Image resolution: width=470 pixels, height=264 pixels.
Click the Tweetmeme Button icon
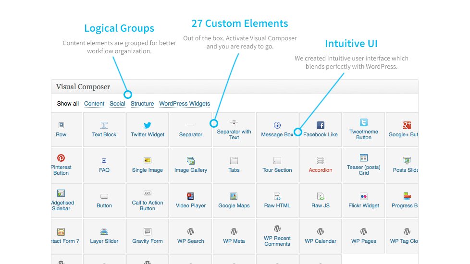(x=364, y=122)
